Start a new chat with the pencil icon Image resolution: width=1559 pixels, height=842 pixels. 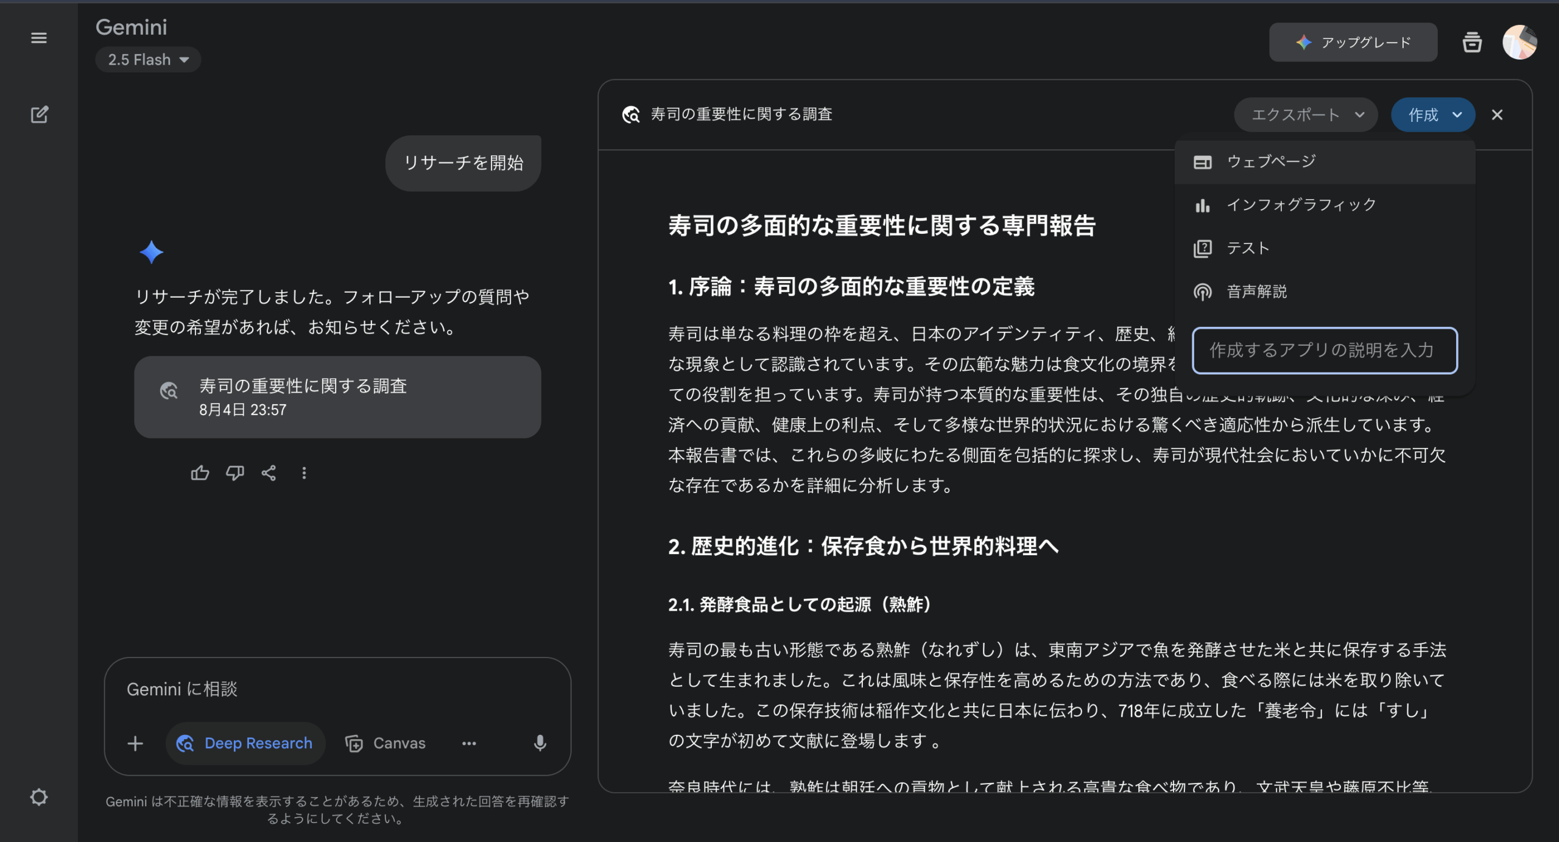tap(39, 114)
